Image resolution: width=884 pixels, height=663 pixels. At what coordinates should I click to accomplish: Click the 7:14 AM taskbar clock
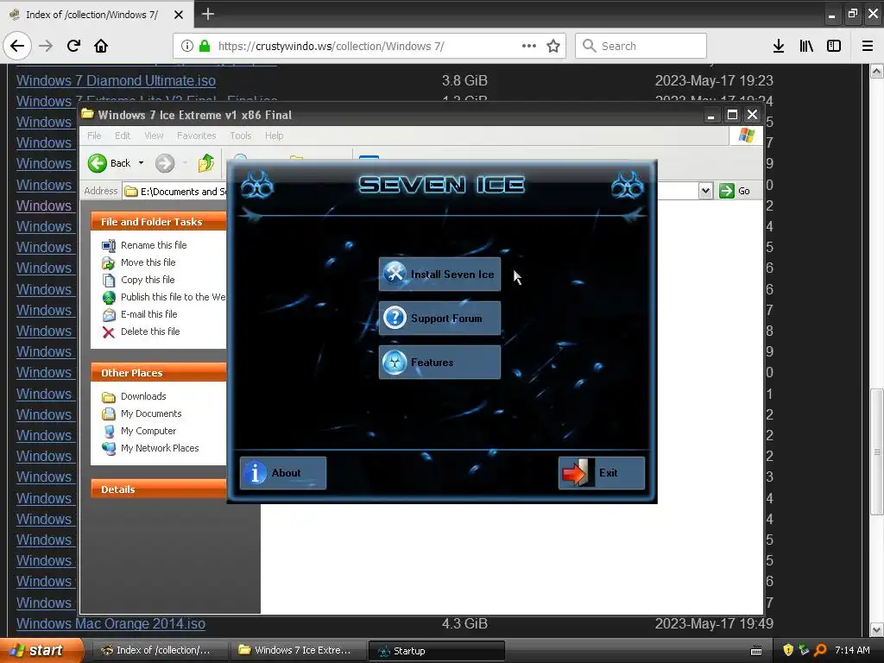852,651
